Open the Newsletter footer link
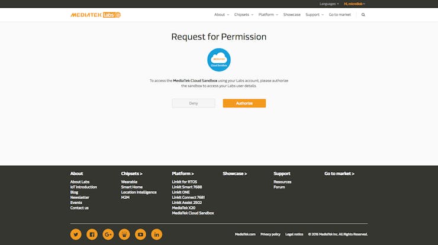 [x=80, y=197]
